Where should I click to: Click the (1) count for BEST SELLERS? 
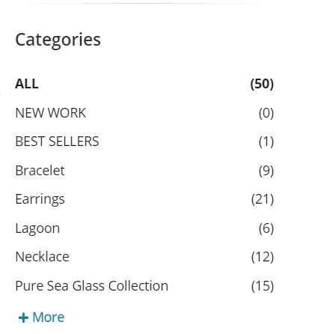point(266,142)
